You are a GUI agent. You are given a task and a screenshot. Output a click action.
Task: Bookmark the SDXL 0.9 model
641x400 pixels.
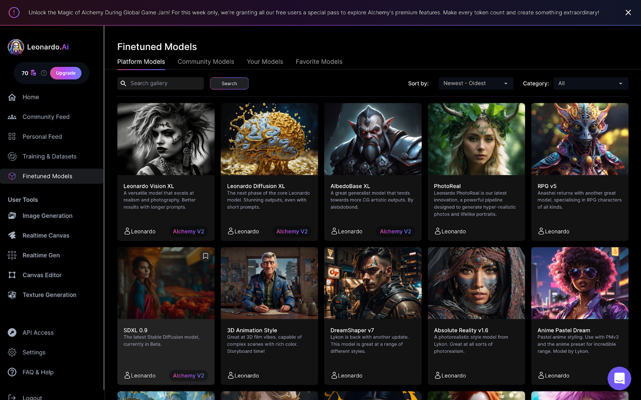click(x=206, y=256)
